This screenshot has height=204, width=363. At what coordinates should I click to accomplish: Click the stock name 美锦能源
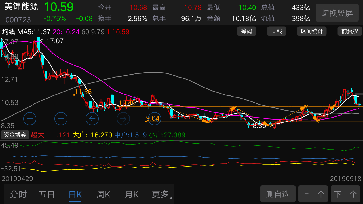point(21,7)
